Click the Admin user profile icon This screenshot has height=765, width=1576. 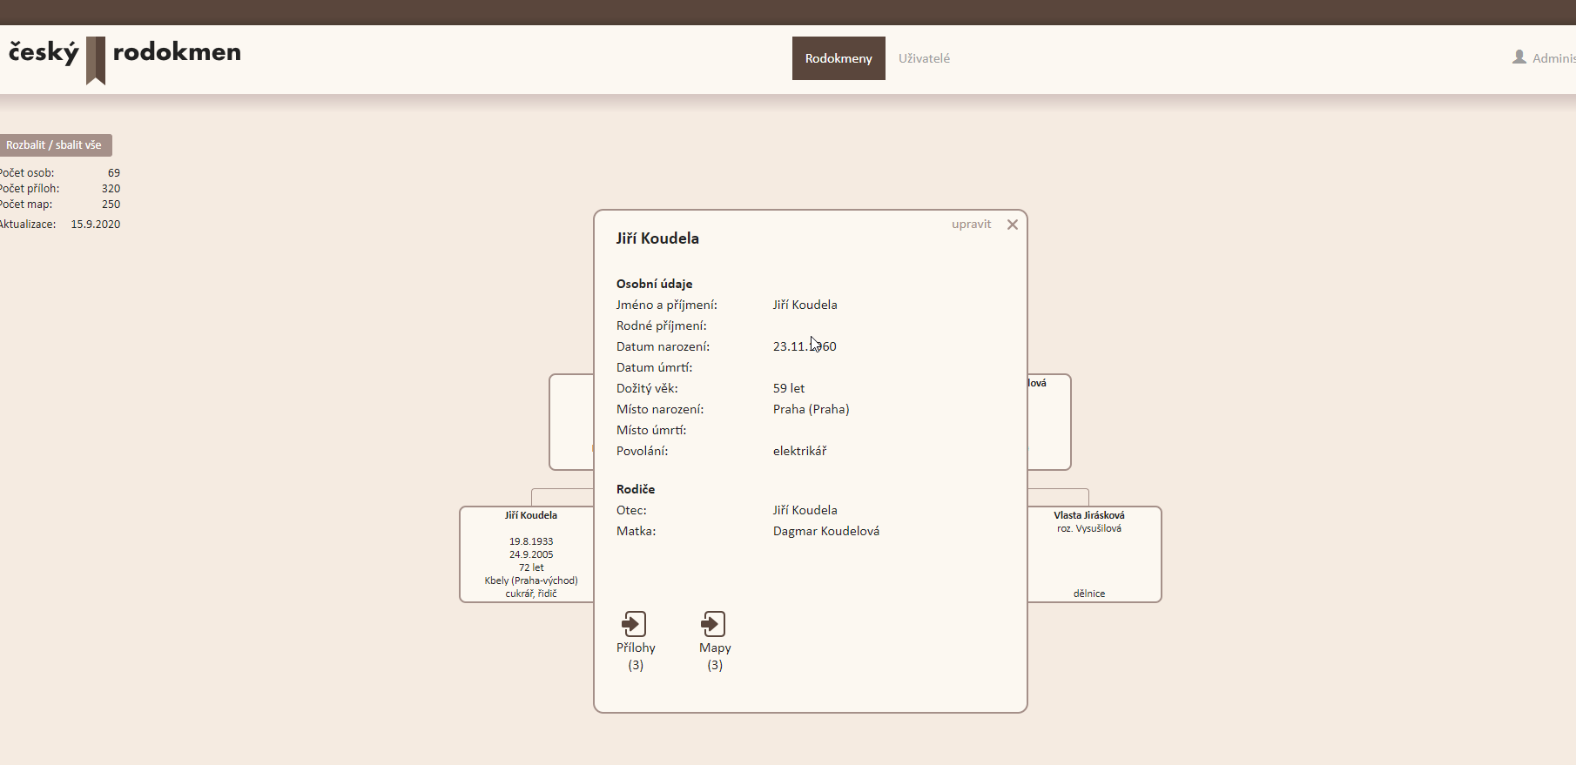point(1519,57)
